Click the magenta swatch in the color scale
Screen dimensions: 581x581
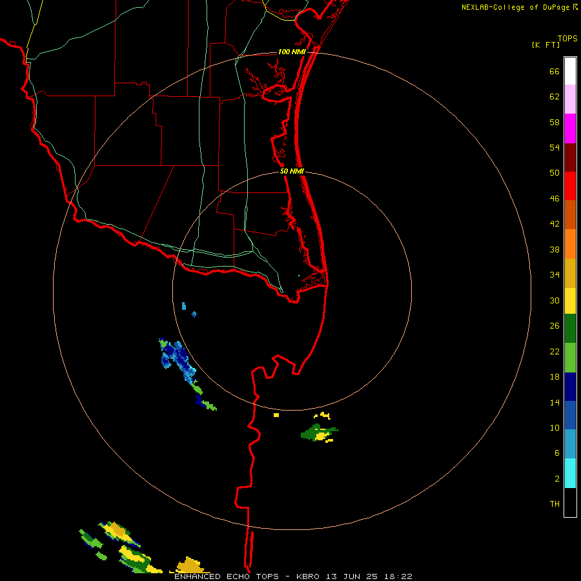(x=570, y=128)
